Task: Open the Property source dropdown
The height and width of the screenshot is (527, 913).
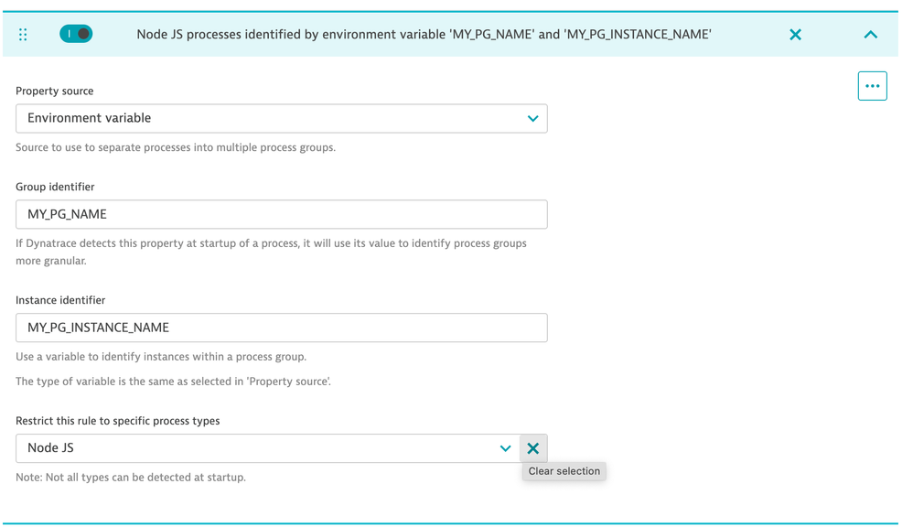Action: tap(274, 118)
